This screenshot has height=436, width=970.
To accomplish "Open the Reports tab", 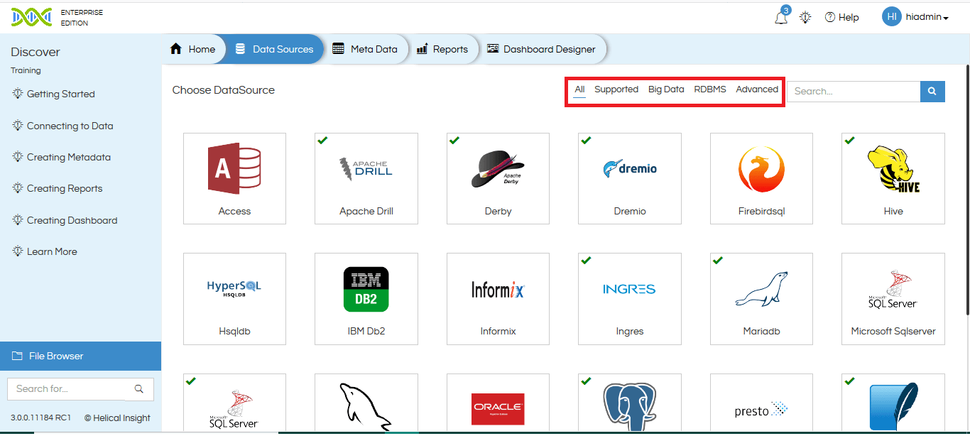I will click(442, 49).
